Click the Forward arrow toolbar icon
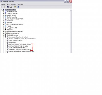 4,7
